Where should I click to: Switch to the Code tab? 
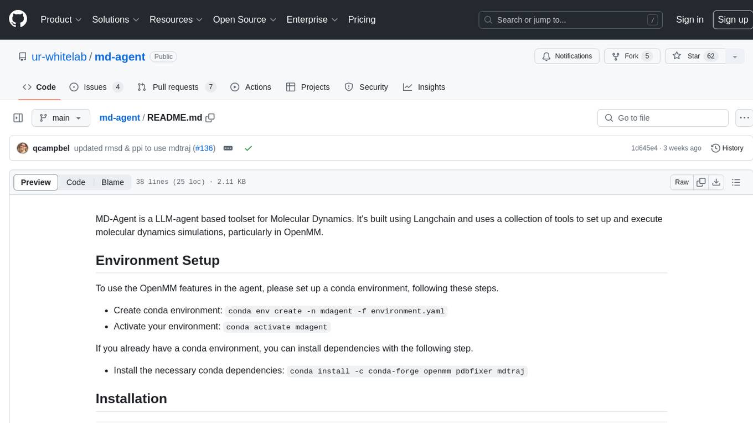[x=39, y=87]
